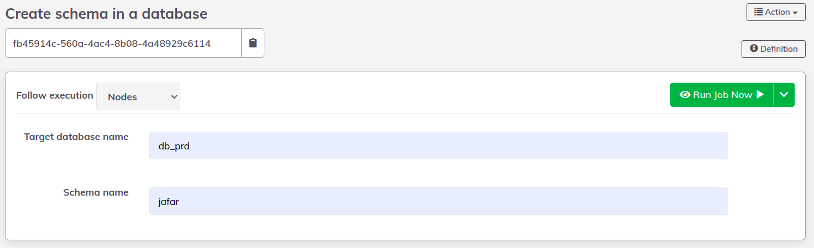Expand green chevron next to Run Job Now
814x248 pixels.
coord(784,95)
